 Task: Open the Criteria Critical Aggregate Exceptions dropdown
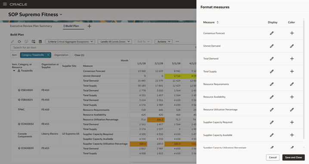pyautogui.click(x=70, y=42)
